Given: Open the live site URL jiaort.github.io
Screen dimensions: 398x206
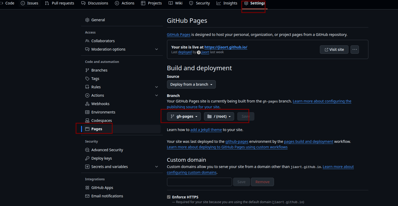Looking at the screenshot, I should coord(226,47).
